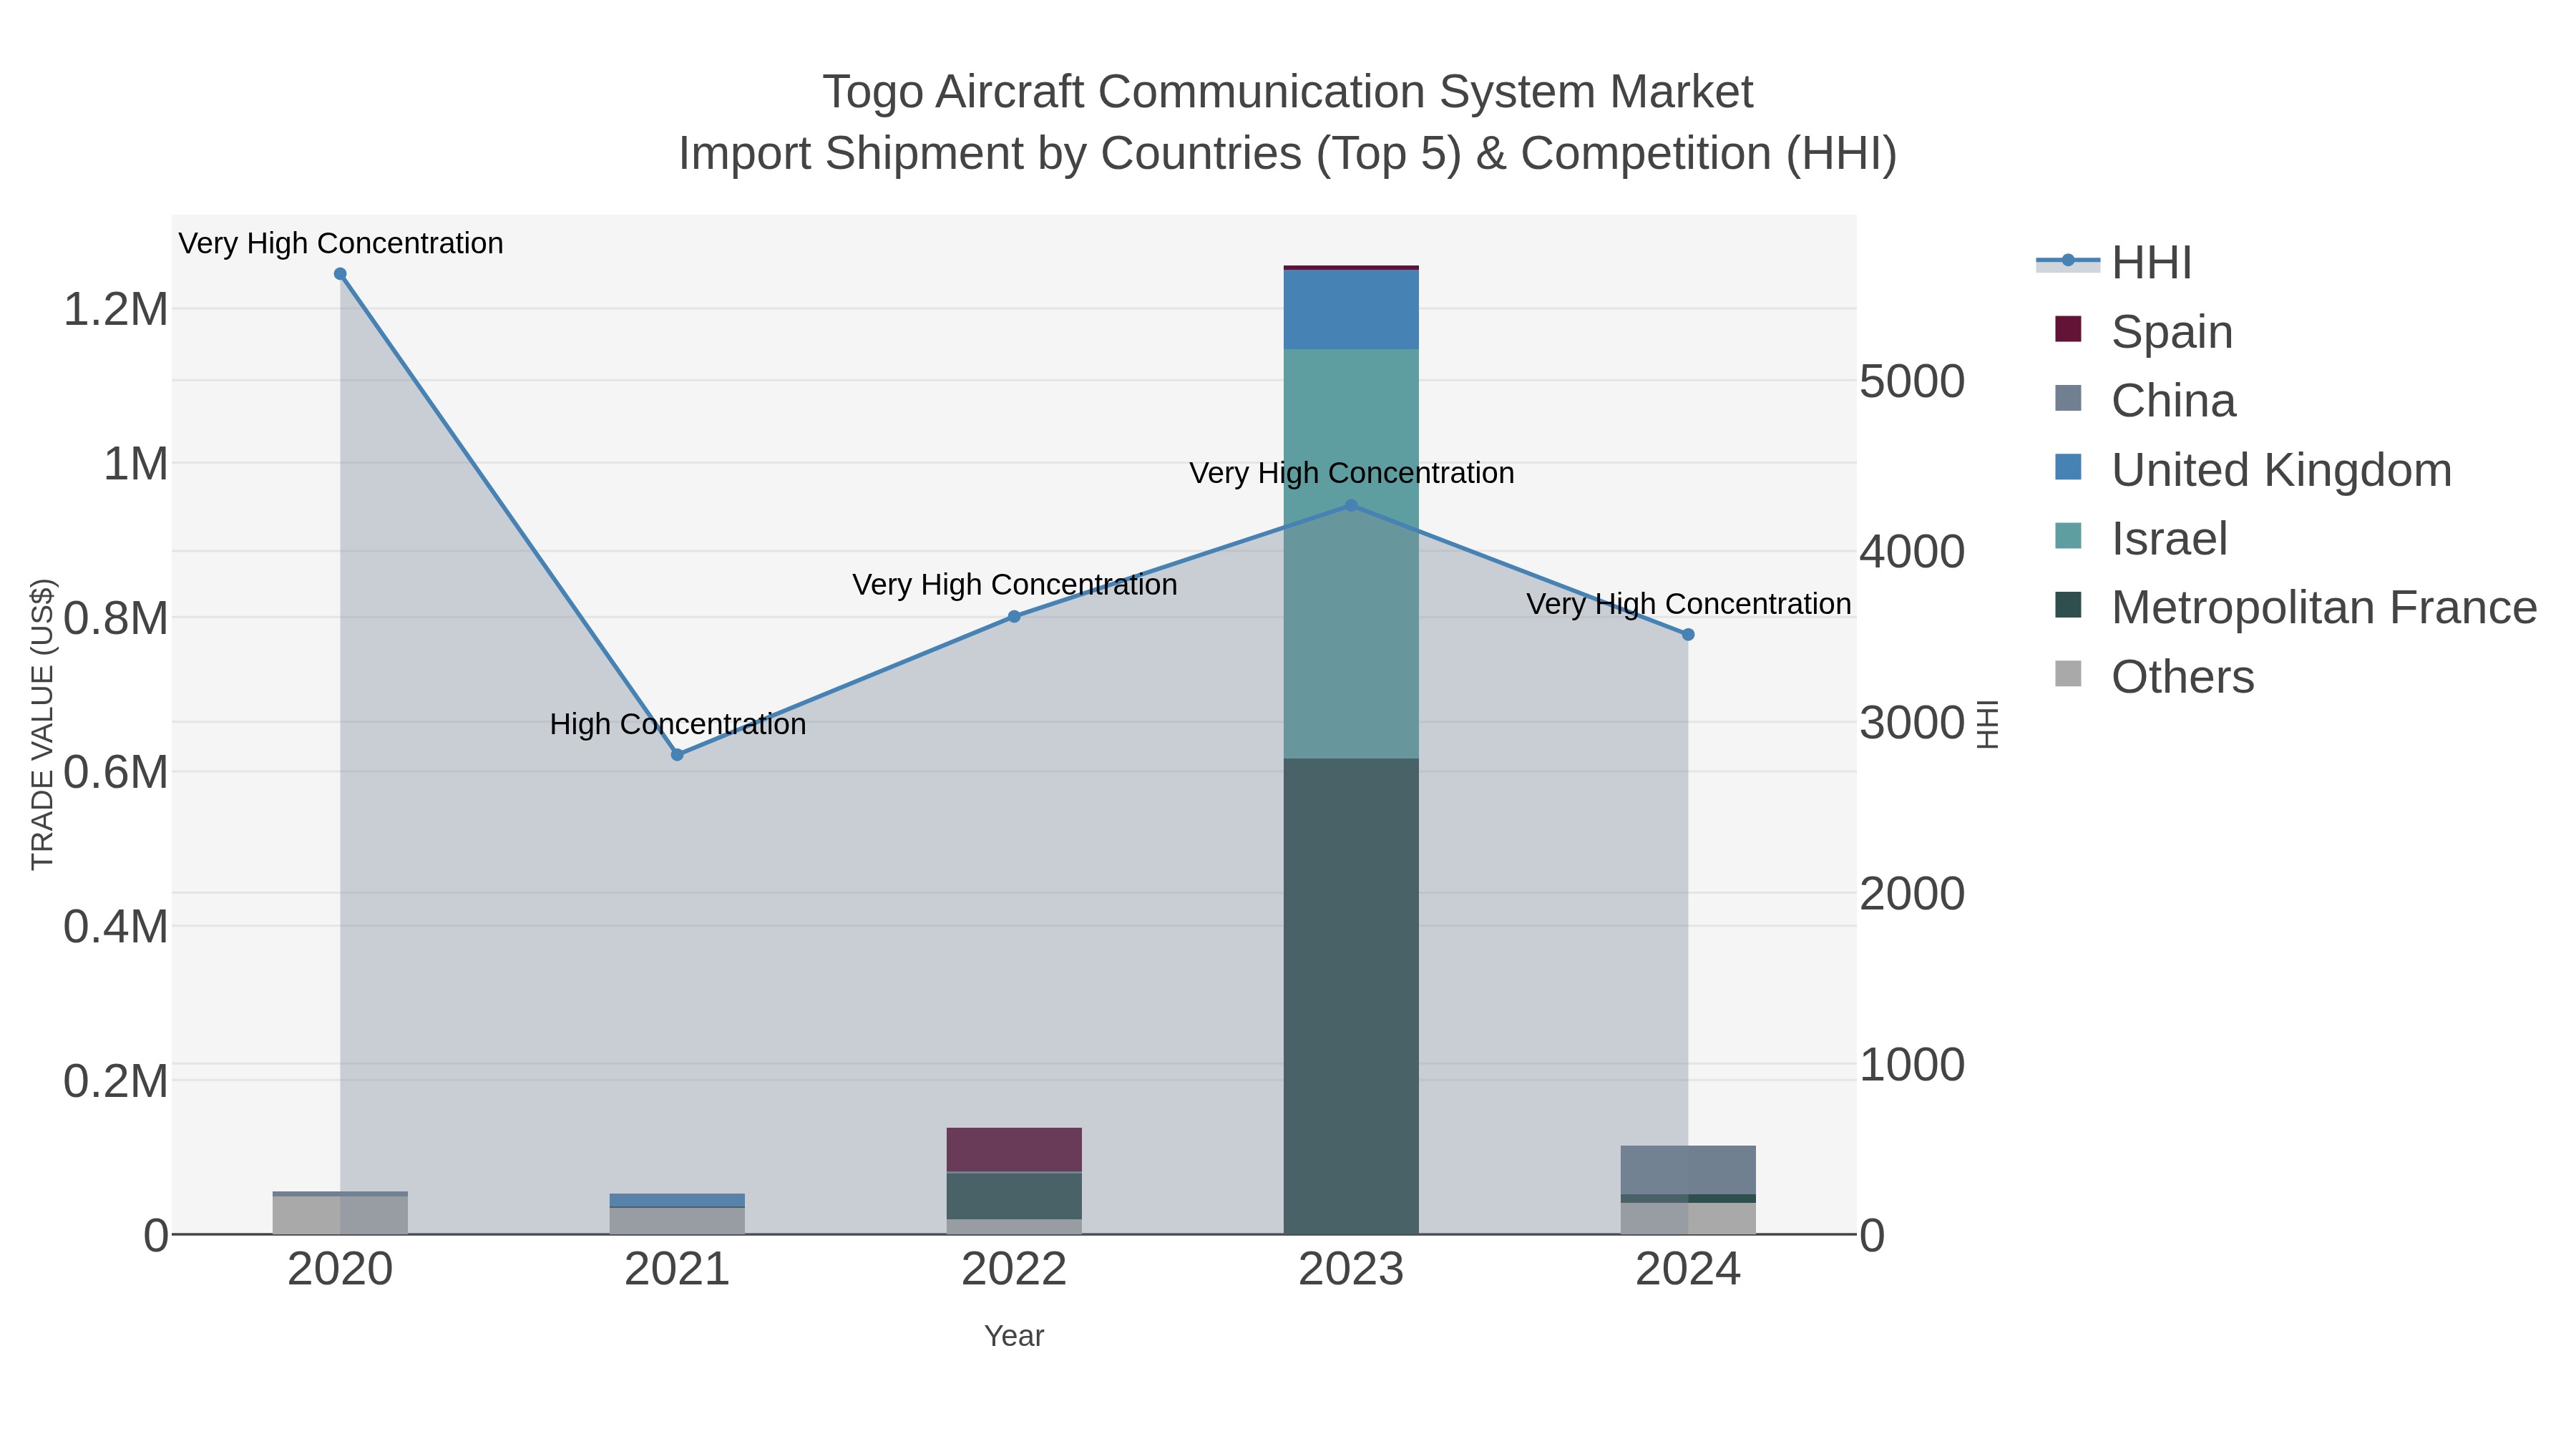
Task: Click the Metropolitan France segment of 2023 bar
Action: 1351,996
